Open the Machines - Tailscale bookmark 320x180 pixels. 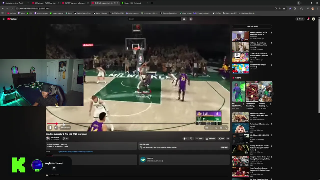pos(247,13)
